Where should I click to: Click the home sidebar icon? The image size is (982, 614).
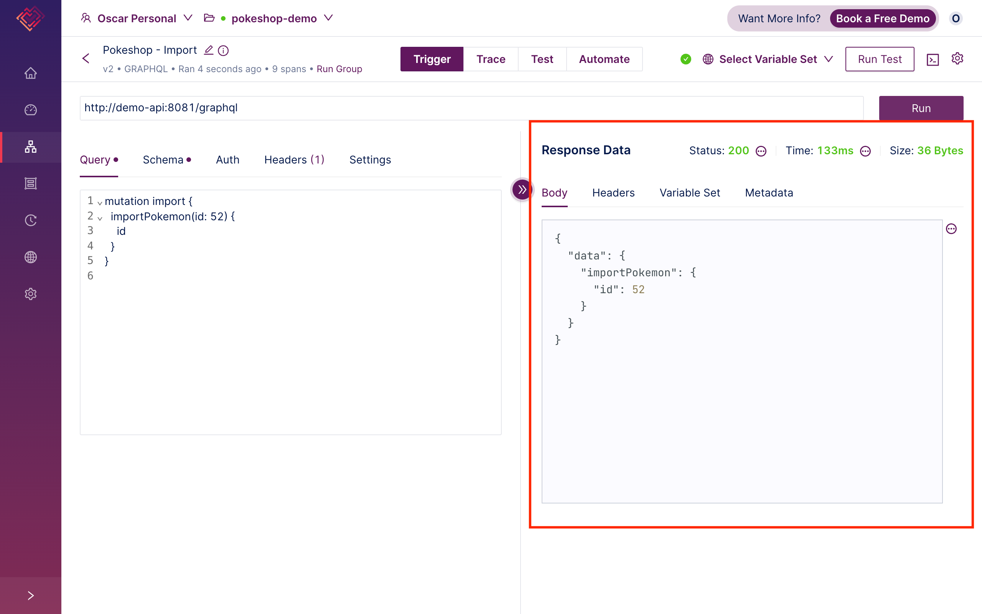point(31,73)
